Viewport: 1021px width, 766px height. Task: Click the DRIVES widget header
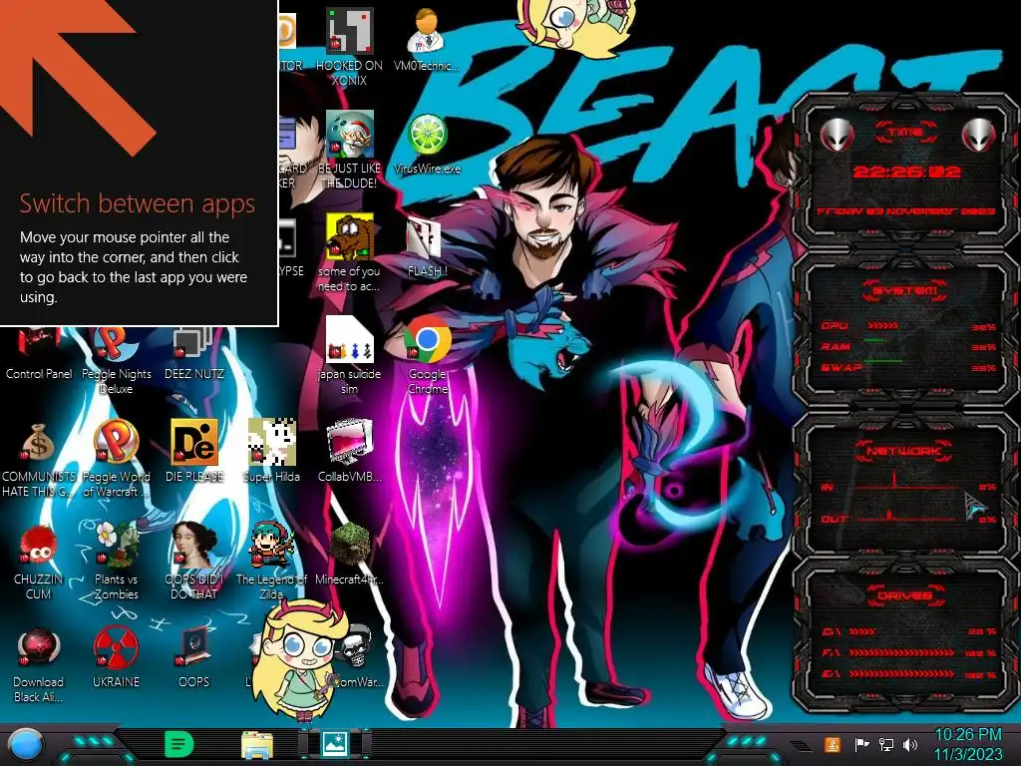coord(903,595)
